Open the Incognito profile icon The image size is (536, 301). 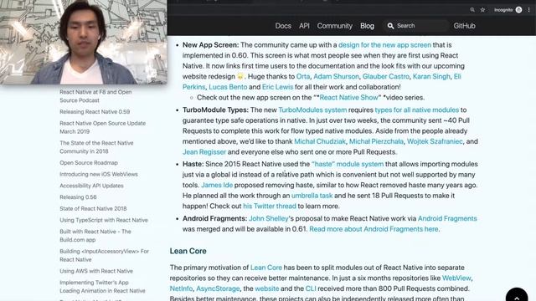coord(519,10)
